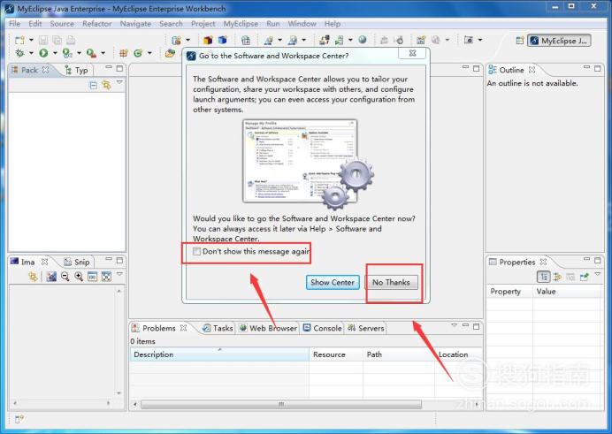This screenshot has width=612, height=434.
Task: Click the New Java Class icon with pencil-C
Action: pos(138,53)
